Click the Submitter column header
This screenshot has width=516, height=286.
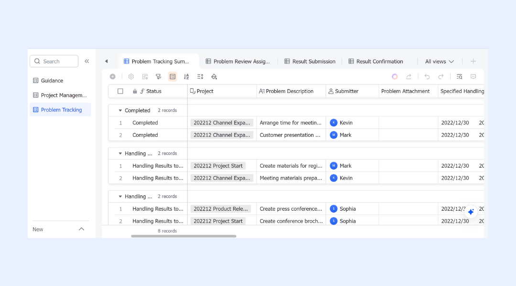tap(353, 92)
